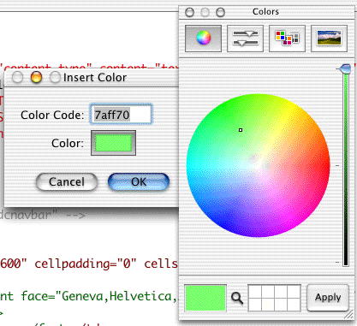Click the saved color swatch grid
The height and width of the screenshot is (326, 357).
click(274, 298)
